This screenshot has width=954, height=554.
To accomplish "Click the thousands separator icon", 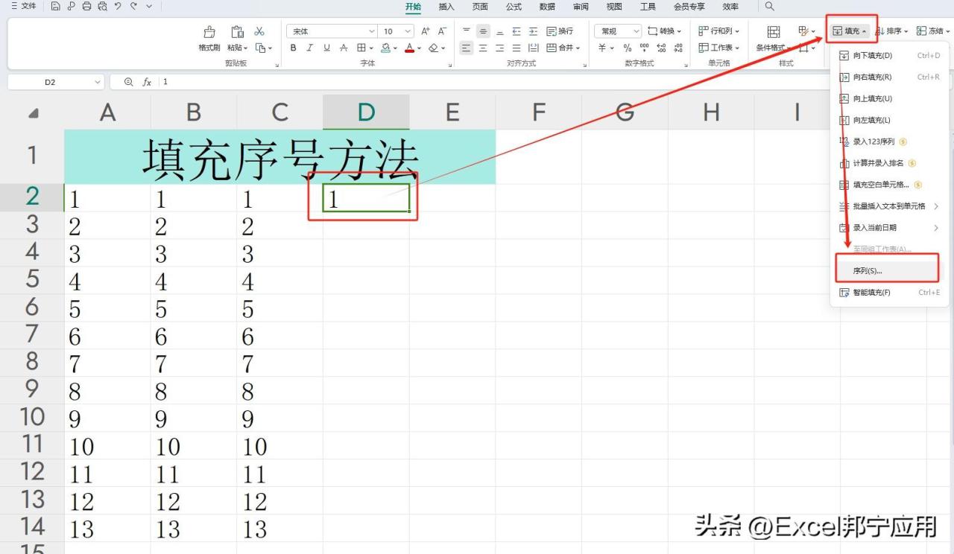I will coord(644,48).
